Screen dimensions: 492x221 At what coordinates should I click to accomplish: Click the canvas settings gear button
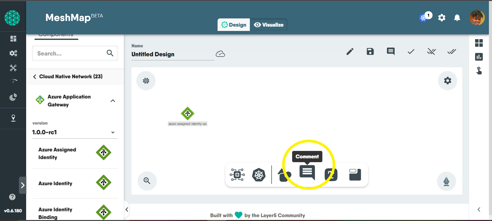(447, 81)
